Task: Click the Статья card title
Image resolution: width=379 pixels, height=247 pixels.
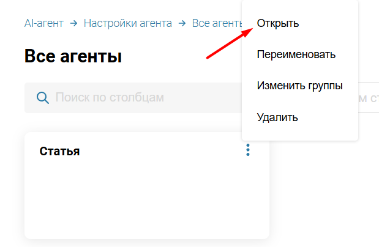Action: click(x=59, y=151)
